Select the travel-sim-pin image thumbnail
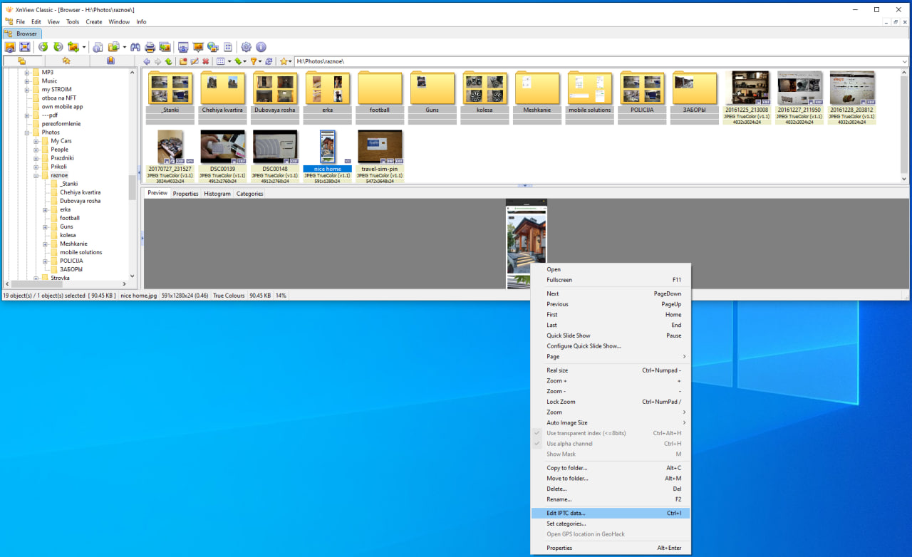Image resolution: width=912 pixels, height=557 pixels. [380, 156]
